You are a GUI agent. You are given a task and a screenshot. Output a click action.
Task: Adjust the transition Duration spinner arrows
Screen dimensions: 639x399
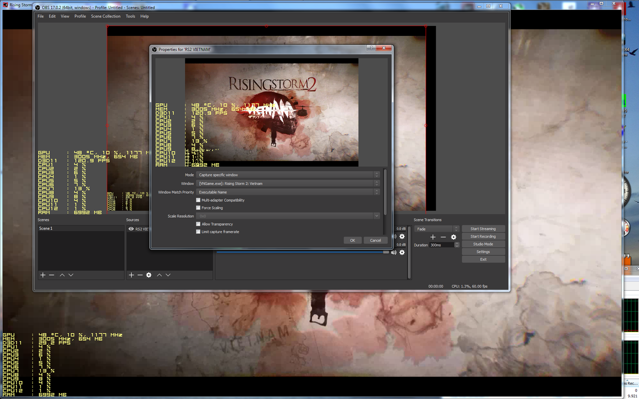click(456, 245)
